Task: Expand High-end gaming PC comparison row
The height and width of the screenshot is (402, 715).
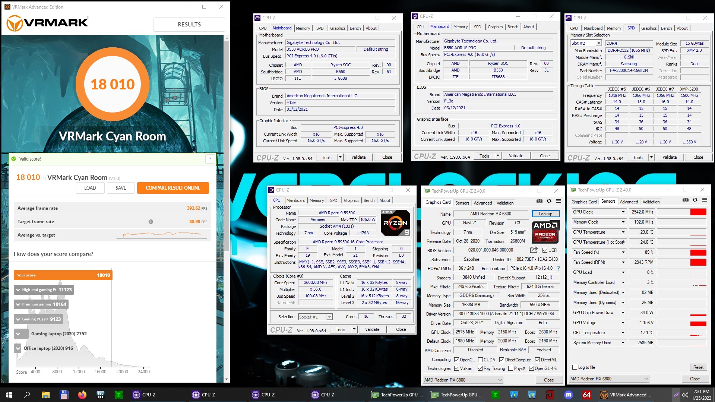Action: (x=18, y=289)
